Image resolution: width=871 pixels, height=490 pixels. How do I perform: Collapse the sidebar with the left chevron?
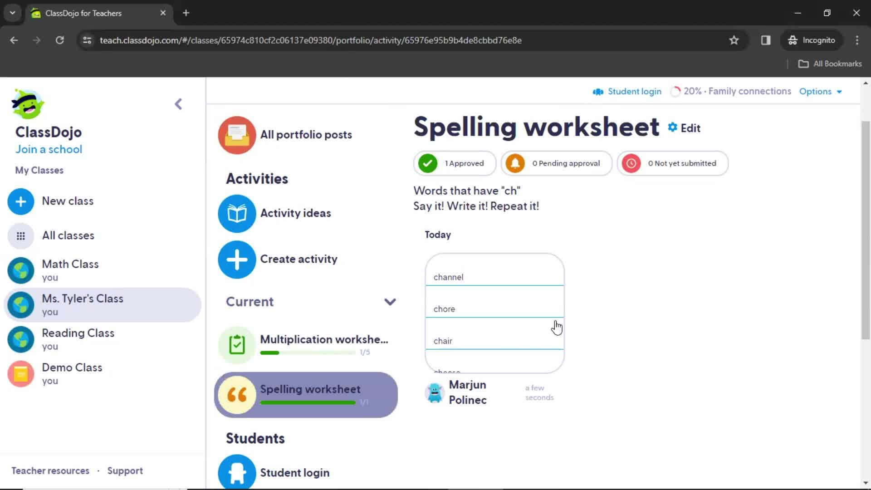178,104
